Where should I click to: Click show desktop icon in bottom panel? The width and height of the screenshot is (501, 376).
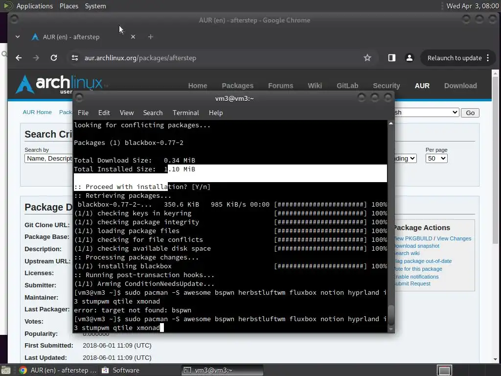[x=6, y=370]
